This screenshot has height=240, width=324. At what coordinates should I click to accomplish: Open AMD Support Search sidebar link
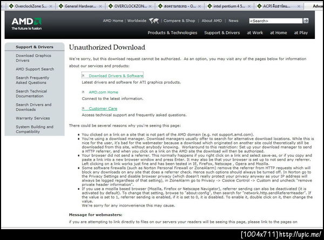click(35, 69)
